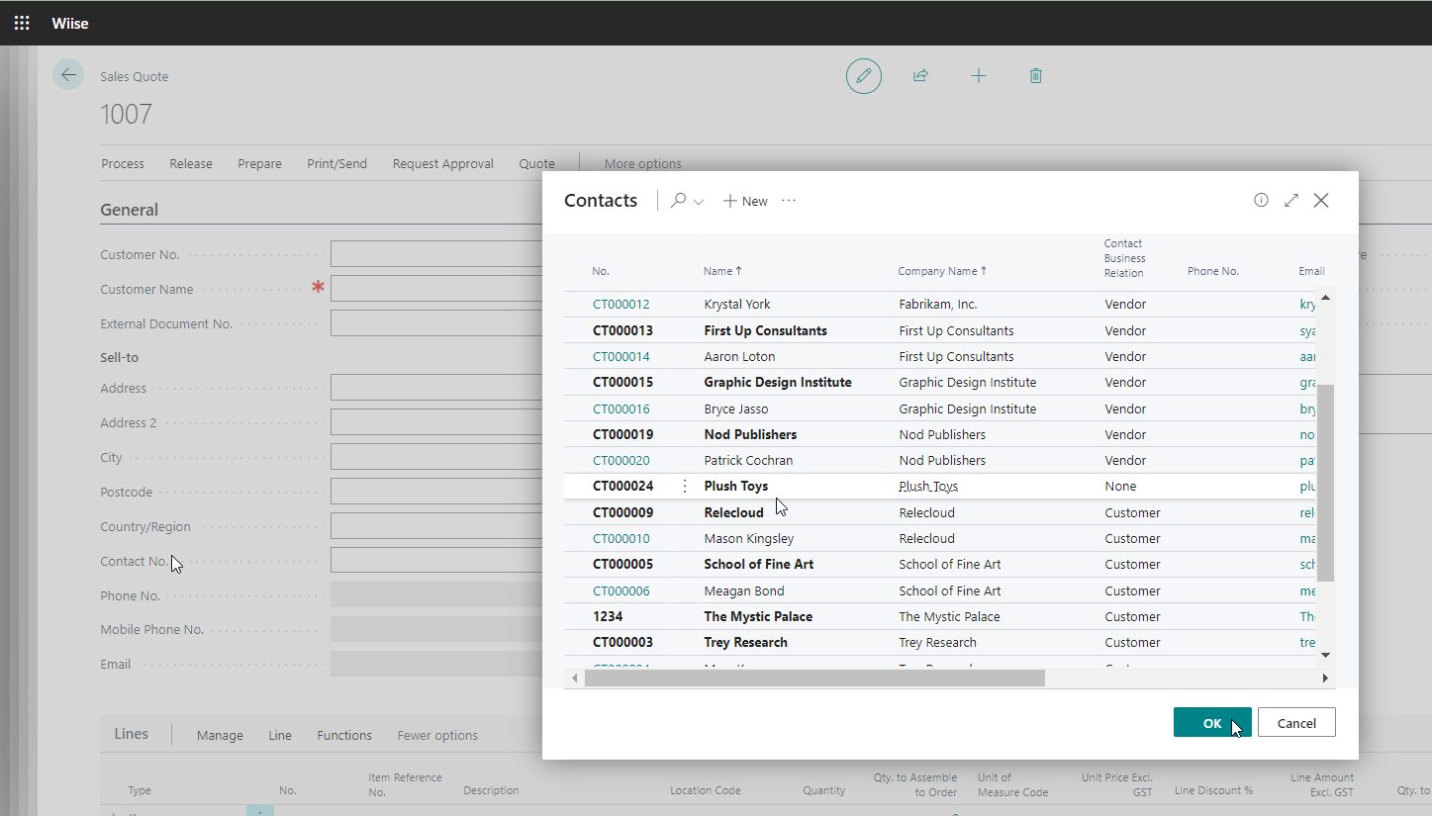Click Mason Kingsley in the contacts list
Viewport: 1432px width, 816px height.
click(749, 538)
